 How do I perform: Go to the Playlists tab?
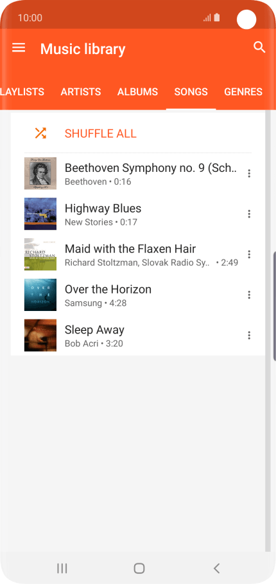(x=22, y=91)
